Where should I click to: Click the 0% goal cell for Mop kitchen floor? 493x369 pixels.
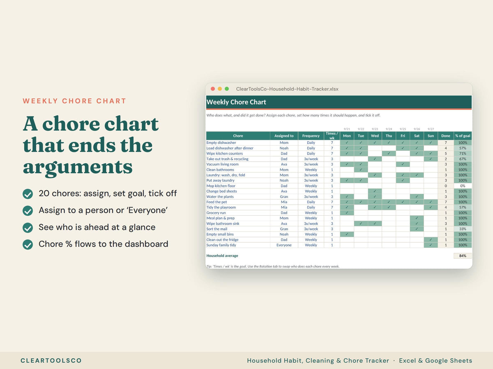463,186
